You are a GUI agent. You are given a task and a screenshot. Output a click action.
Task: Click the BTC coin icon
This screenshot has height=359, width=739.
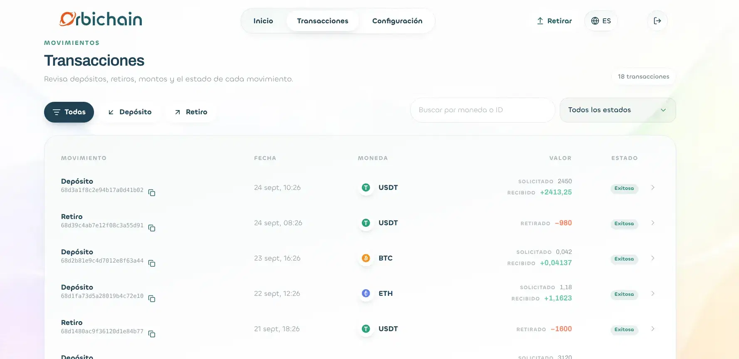point(366,258)
